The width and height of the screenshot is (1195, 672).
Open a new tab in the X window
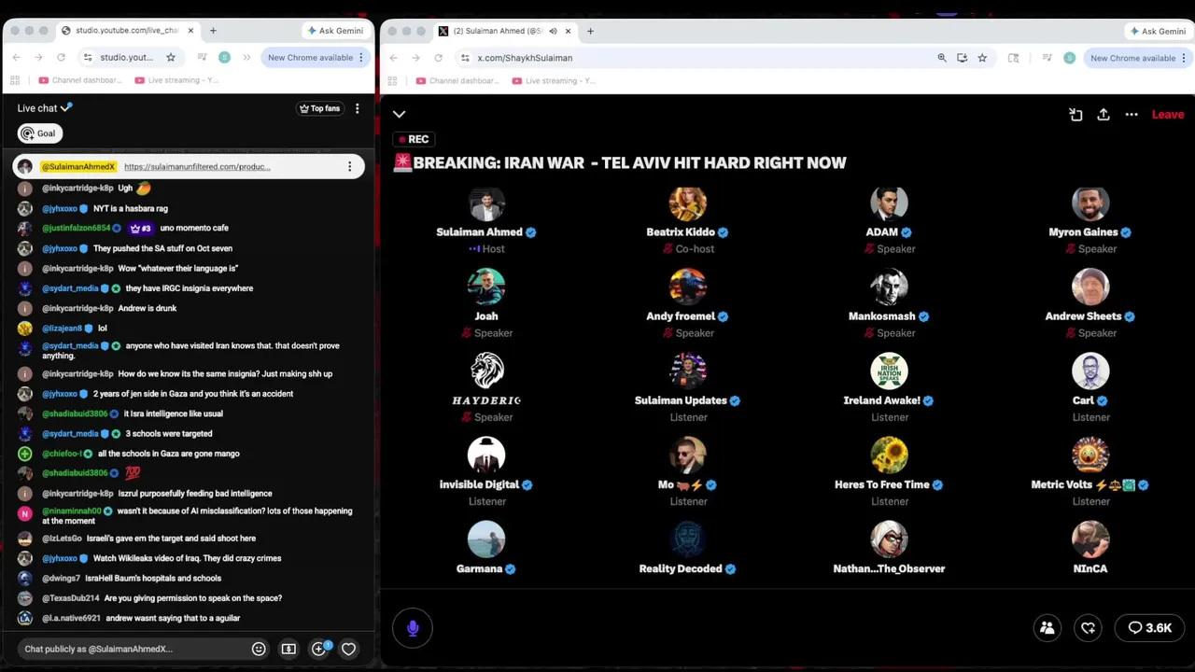(590, 31)
